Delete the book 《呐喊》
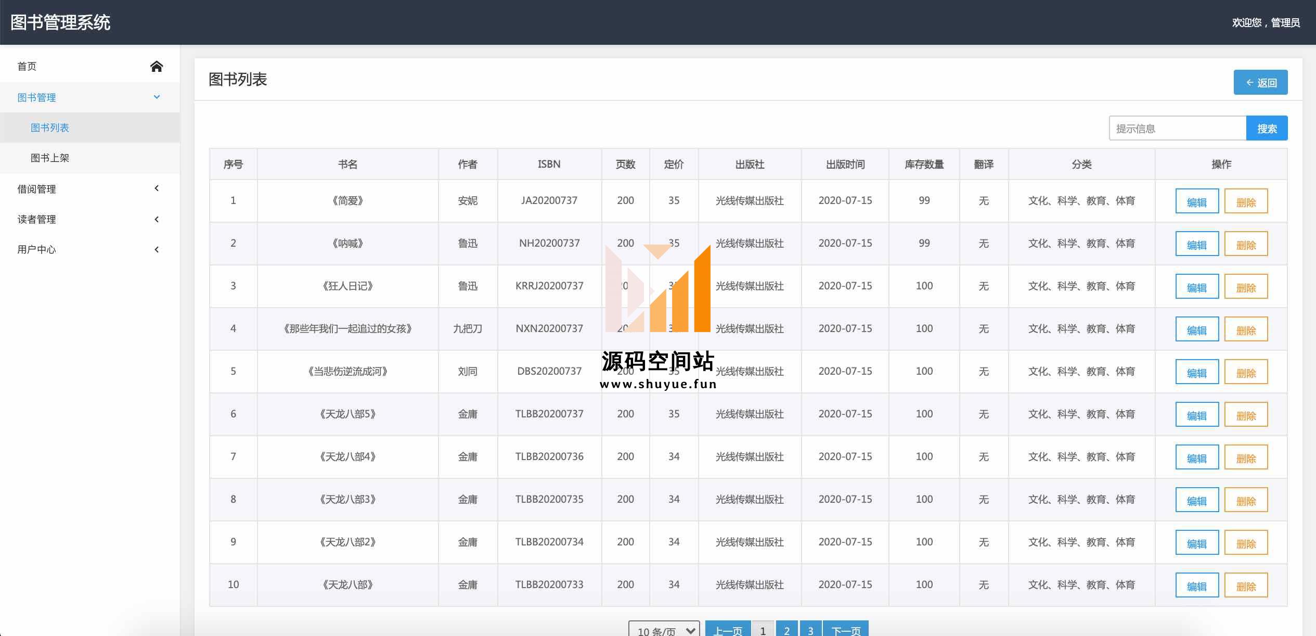This screenshot has width=1316, height=636. [x=1246, y=244]
